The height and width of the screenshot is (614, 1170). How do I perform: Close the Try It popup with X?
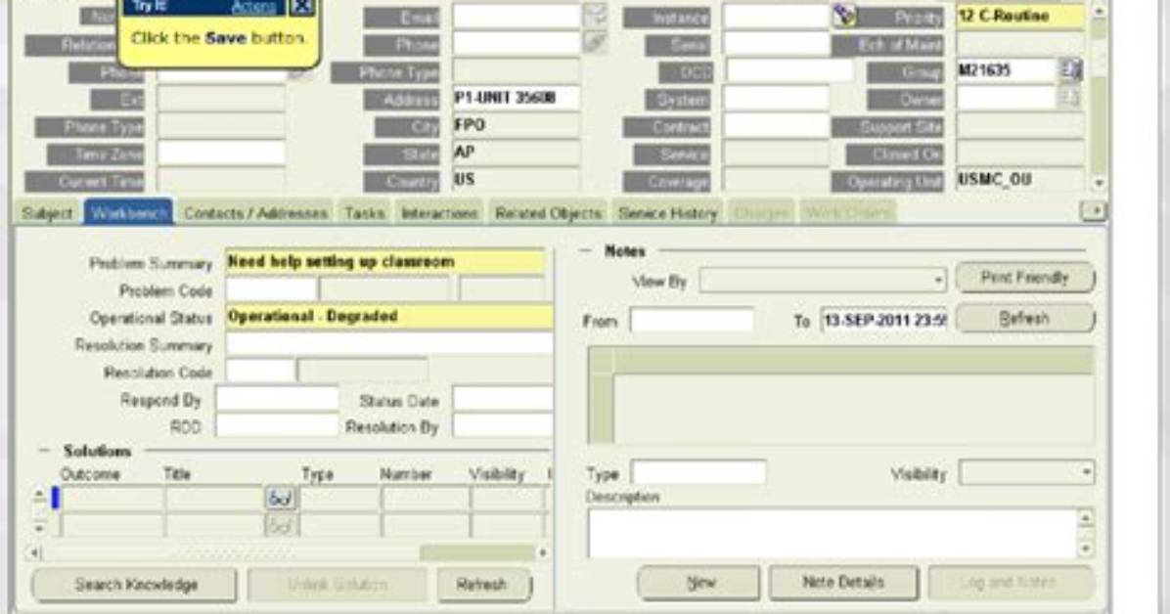[x=301, y=7]
